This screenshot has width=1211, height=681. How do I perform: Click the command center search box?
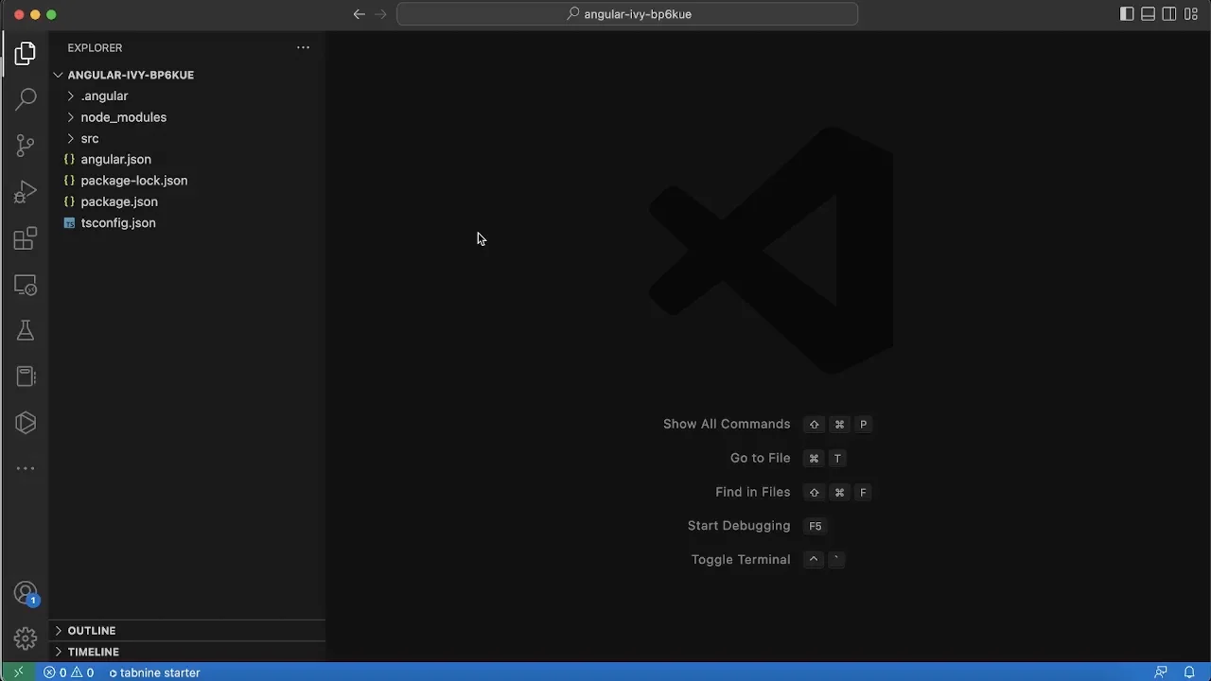(627, 14)
